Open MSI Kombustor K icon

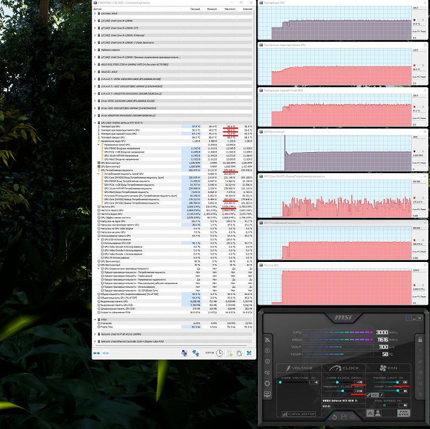point(267,350)
